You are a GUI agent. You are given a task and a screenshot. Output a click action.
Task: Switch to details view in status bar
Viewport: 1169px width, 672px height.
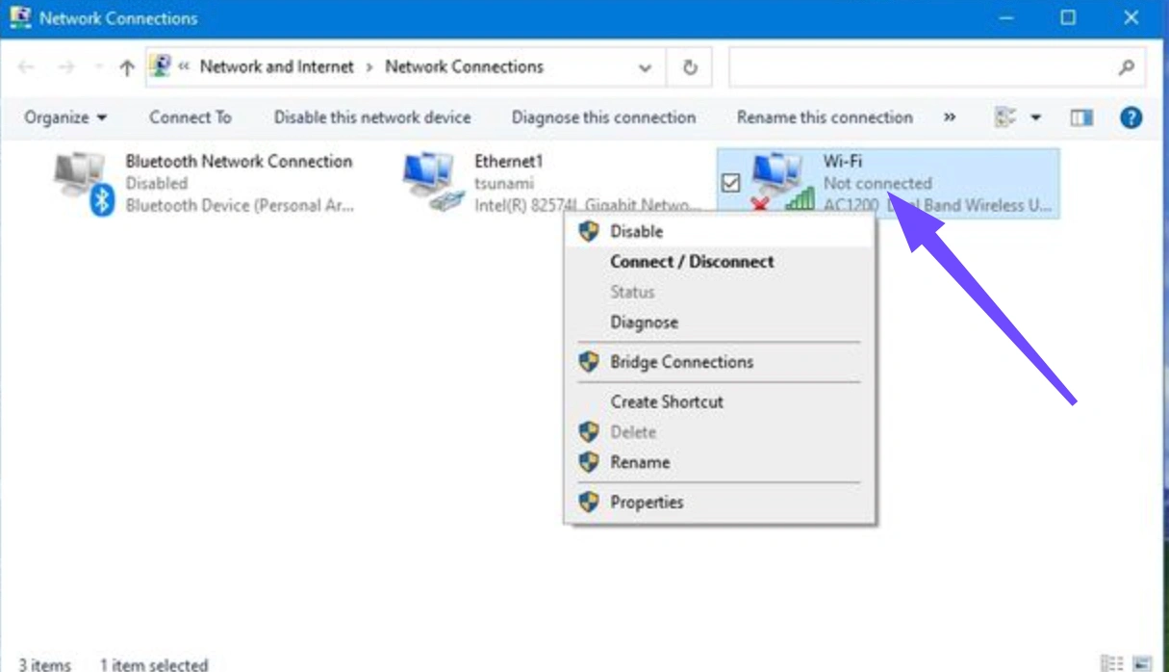coord(1112,663)
